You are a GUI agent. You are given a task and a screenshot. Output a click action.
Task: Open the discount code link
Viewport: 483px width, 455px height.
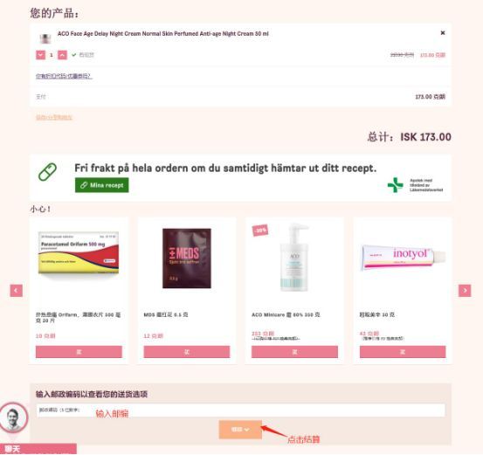point(64,76)
